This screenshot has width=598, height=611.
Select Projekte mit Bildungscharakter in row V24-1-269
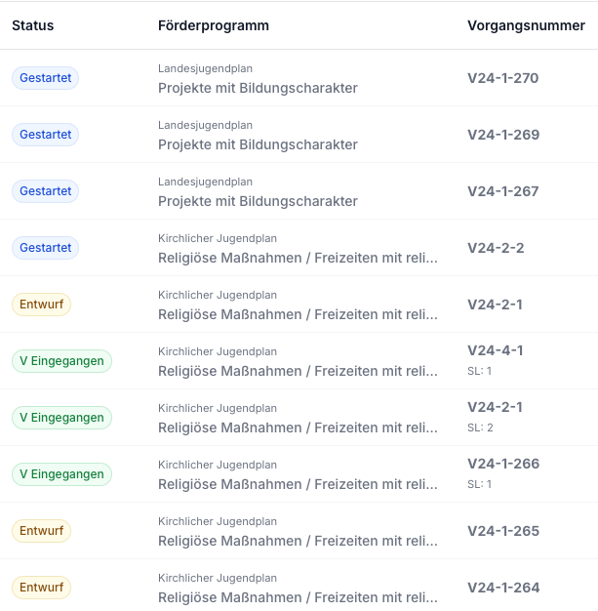258,144
